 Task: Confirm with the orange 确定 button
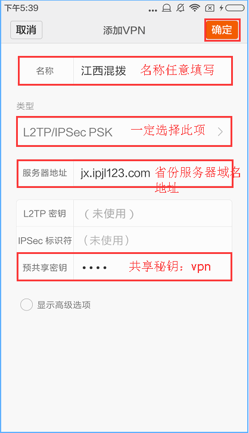222,30
